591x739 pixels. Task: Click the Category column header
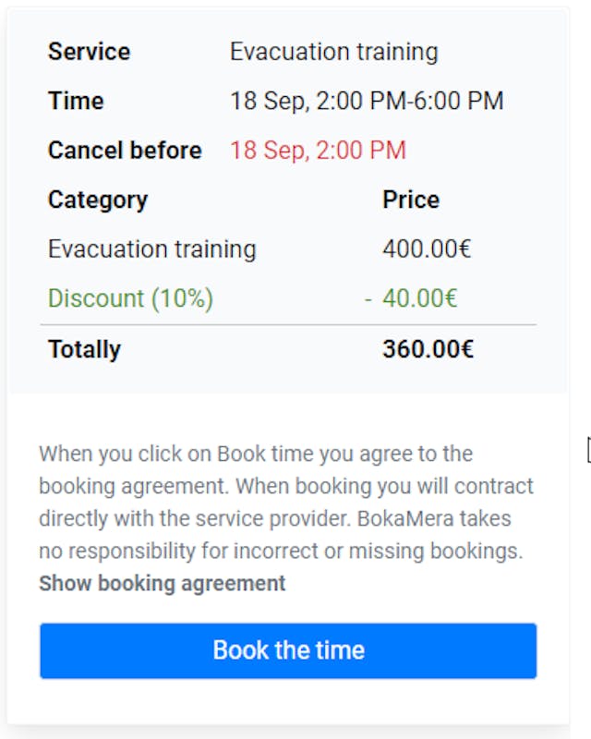(98, 200)
